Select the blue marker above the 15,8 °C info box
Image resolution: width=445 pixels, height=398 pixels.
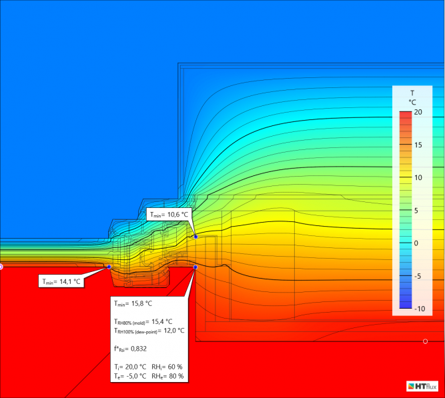[195, 267]
